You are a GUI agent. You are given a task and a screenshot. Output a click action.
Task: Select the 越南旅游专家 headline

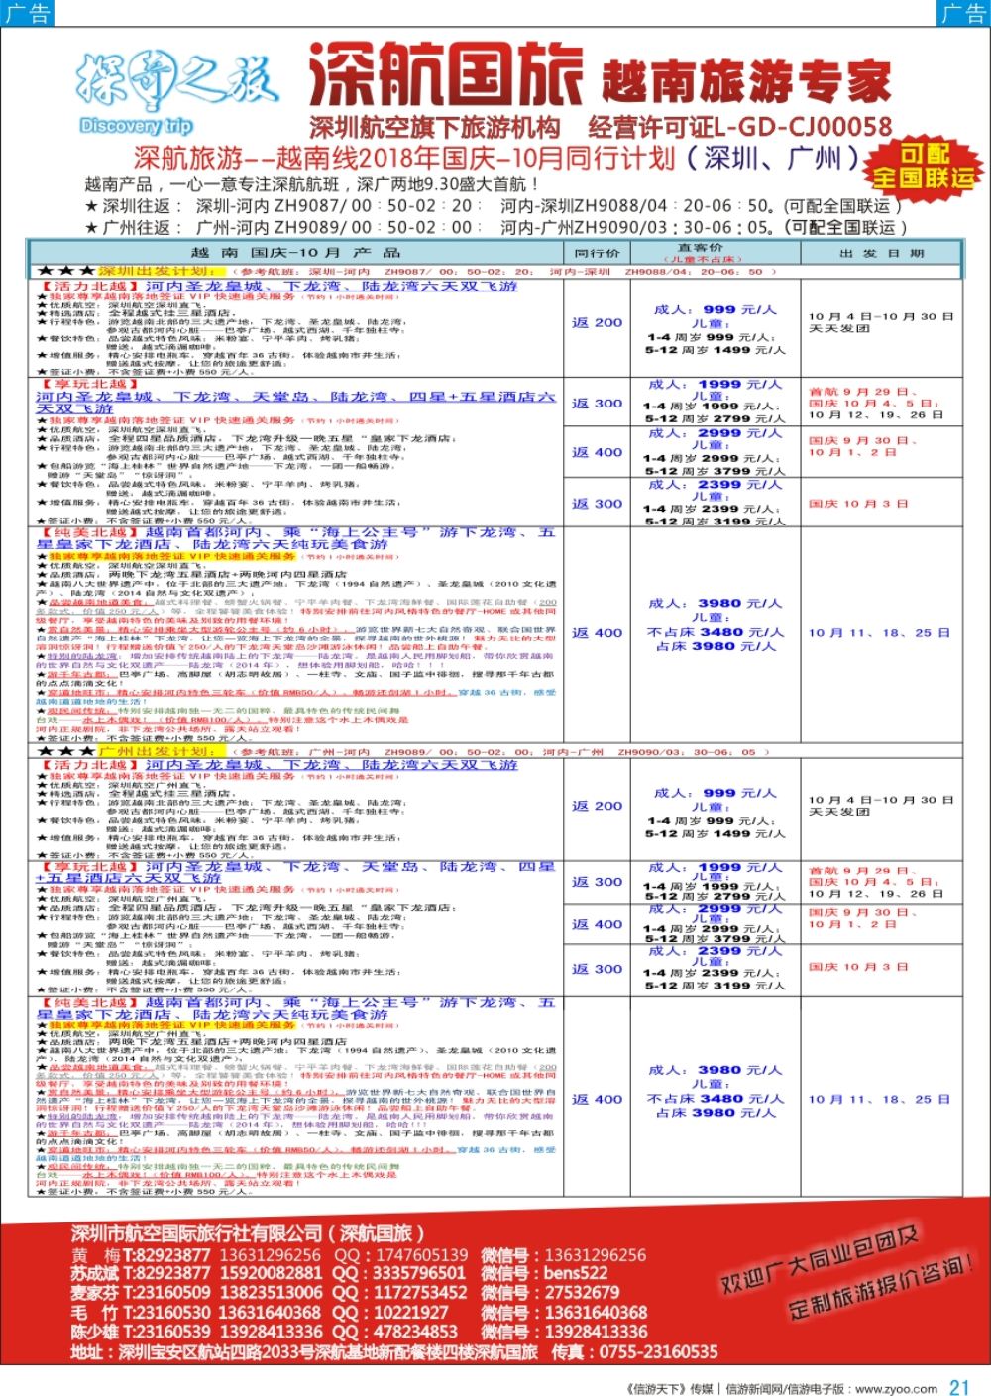pyautogui.click(x=745, y=80)
